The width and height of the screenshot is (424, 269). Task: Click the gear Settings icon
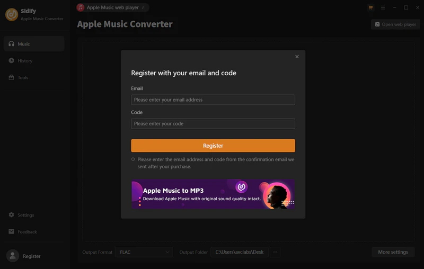(x=11, y=214)
